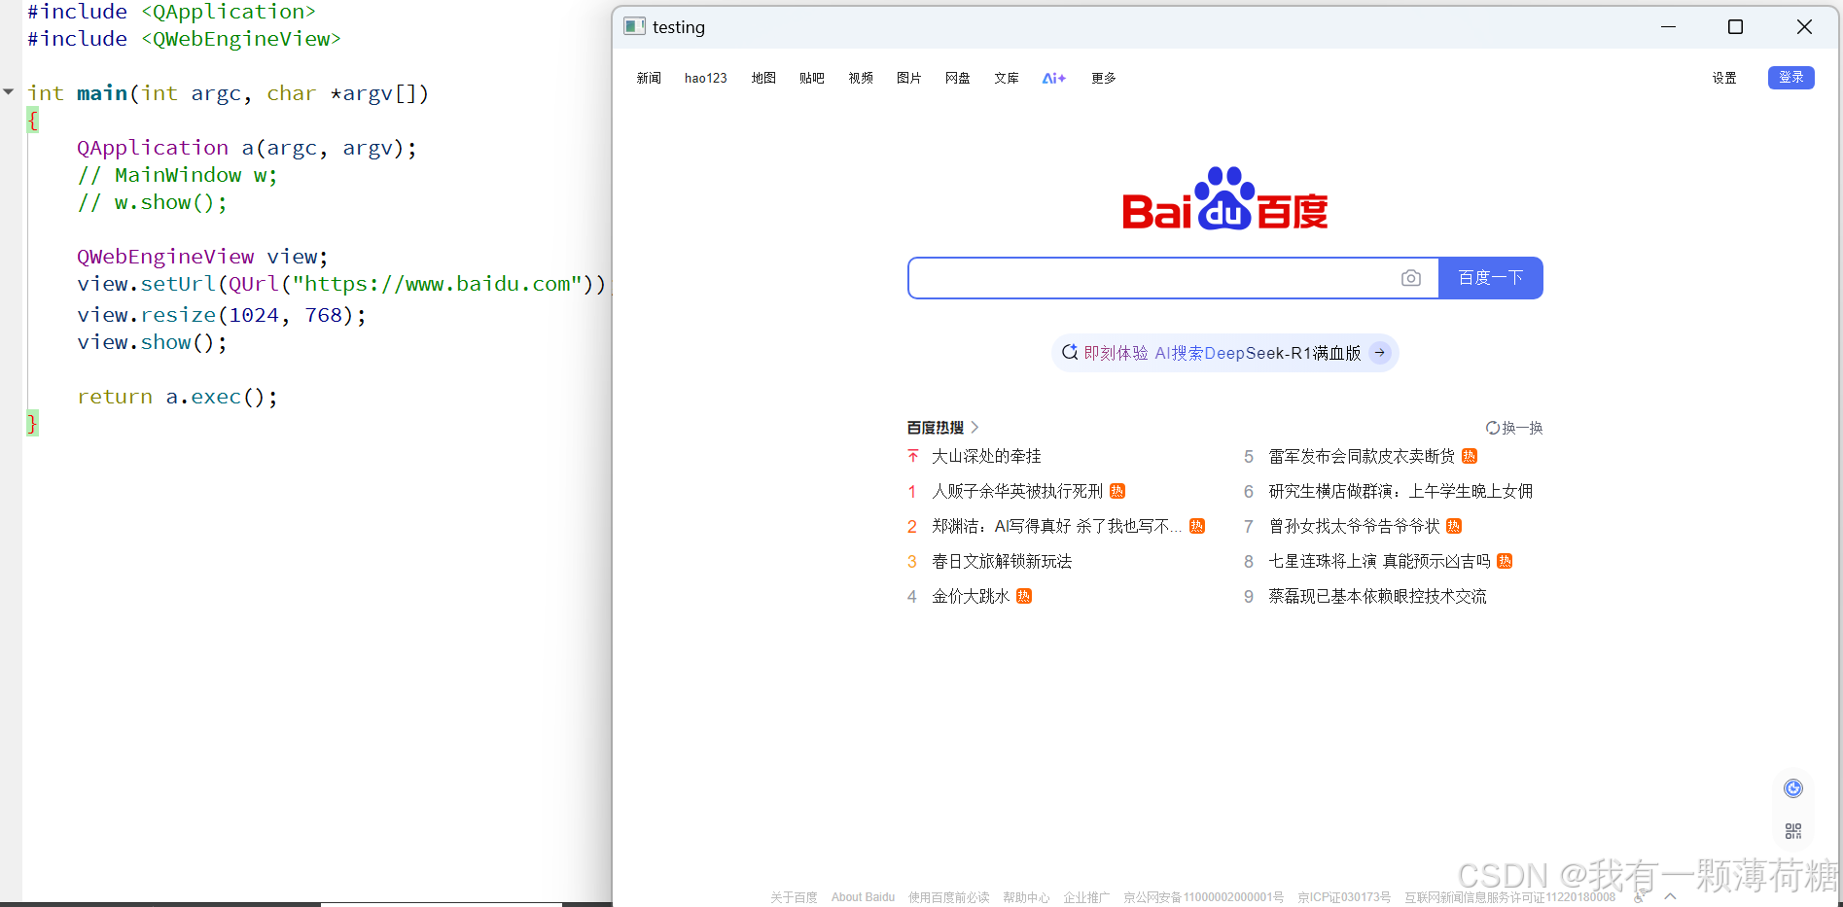The image size is (1843, 907).
Task: Click the view.setUrl baidu.com code line
Action: click(x=342, y=284)
